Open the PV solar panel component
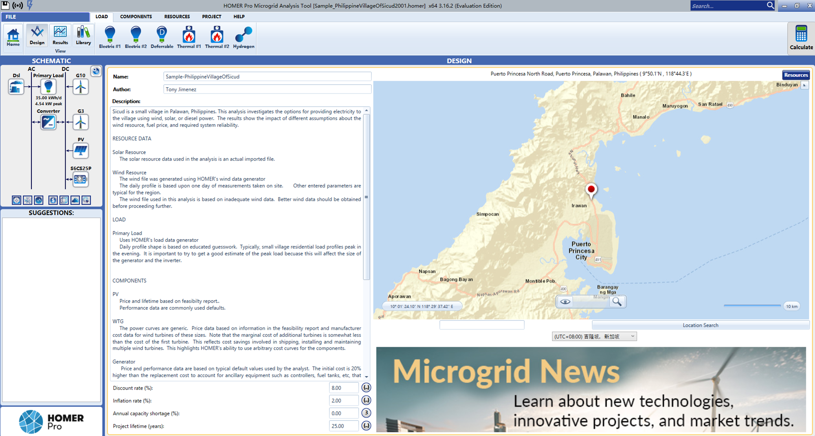This screenshot has height=436, width=815. [81, 150]
